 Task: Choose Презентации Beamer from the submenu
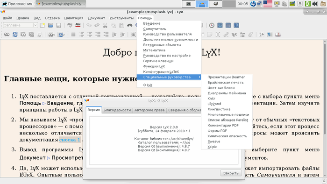(x=227, y=77)
